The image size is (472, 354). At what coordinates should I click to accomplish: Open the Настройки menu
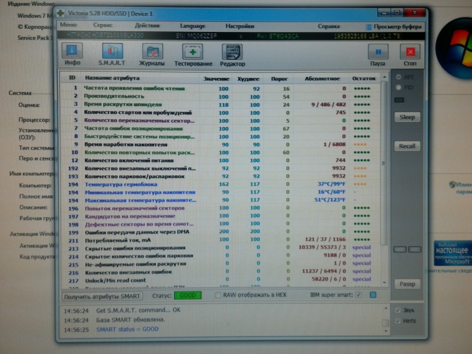pos(240,26)
